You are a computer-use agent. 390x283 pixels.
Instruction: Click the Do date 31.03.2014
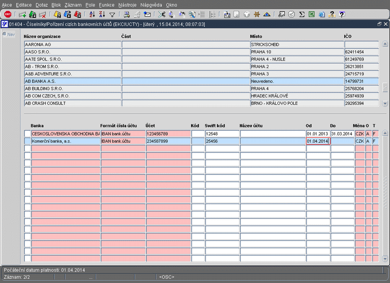tap(342, 133)
